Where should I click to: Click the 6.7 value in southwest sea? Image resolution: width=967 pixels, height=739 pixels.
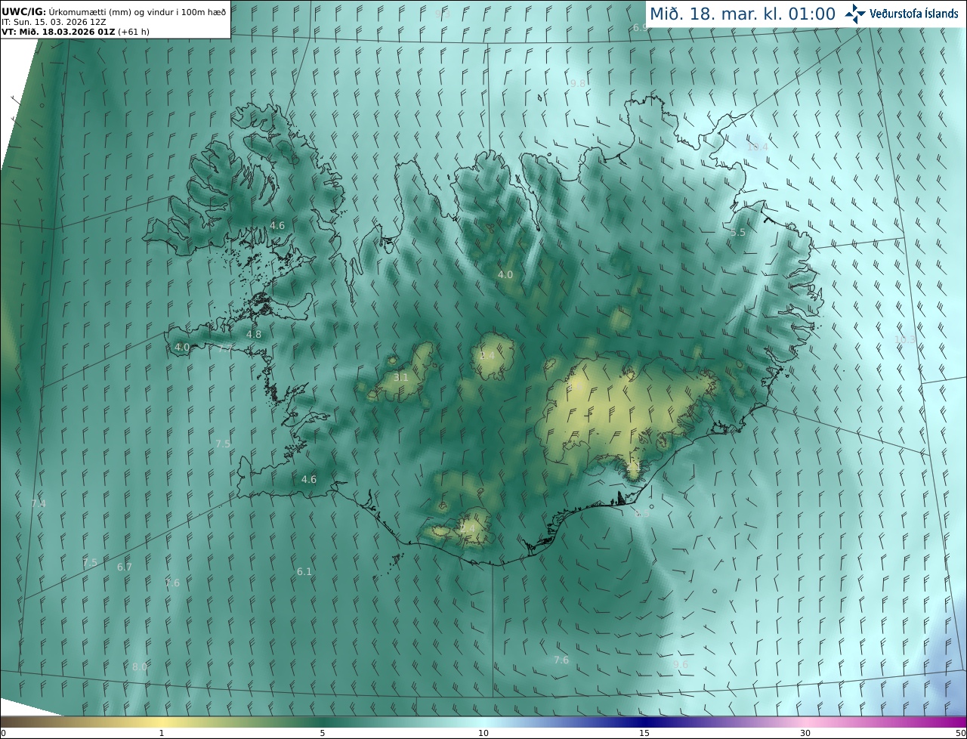[x=125, y=567]
